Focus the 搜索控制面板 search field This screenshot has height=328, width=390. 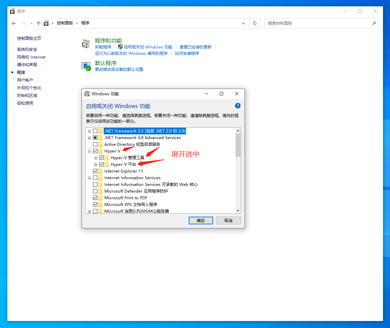(318, 23)
